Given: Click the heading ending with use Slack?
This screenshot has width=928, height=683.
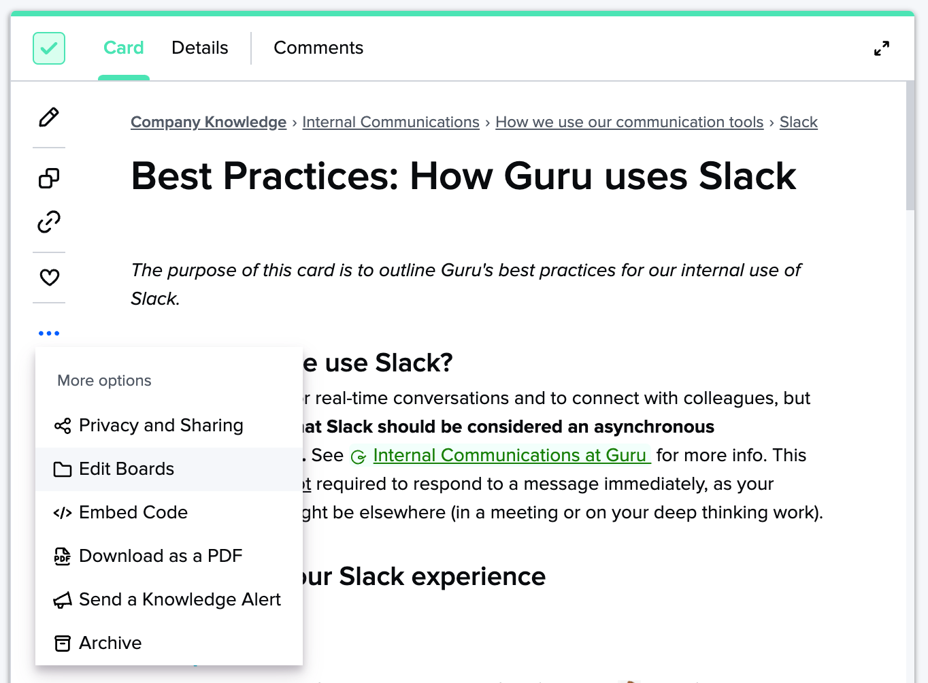Looking at the screenshot, I should (378, 363).
